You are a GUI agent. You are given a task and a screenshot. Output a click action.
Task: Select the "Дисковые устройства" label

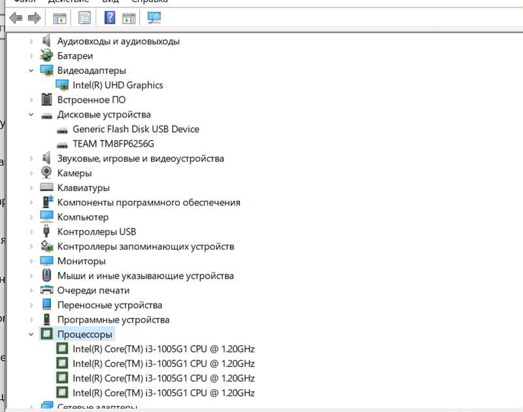coord(104,114)
